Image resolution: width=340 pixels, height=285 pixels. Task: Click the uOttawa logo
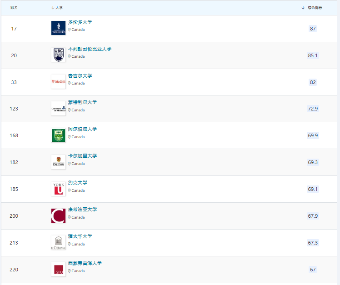click(x=58, y=243)
